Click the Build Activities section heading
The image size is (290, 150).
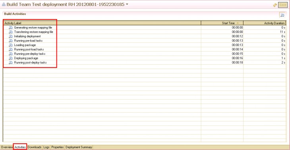tap(15, 14)
